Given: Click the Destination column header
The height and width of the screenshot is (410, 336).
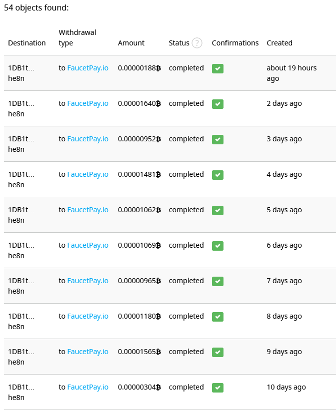Looking at the screenshot, I should (x=26, y=43).
